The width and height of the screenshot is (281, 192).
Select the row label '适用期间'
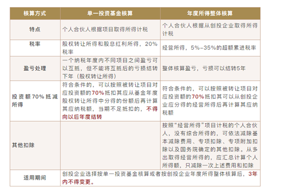tap(35, 178)
